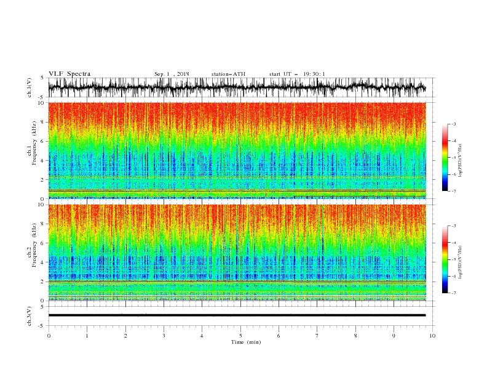Click the "station=ATH" label

(228, 74)
